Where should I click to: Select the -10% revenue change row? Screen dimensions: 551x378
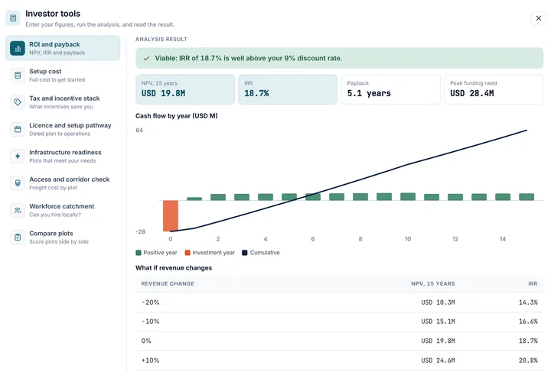tap(340, 322)
